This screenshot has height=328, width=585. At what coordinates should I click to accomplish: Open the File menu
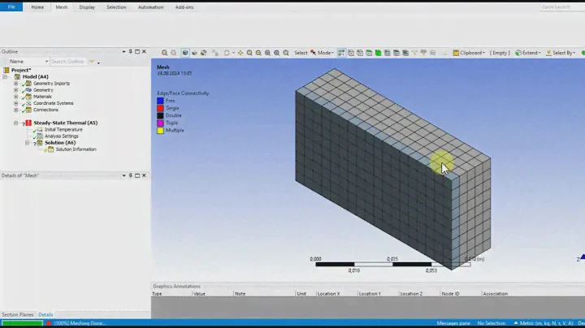pos(12,6)
